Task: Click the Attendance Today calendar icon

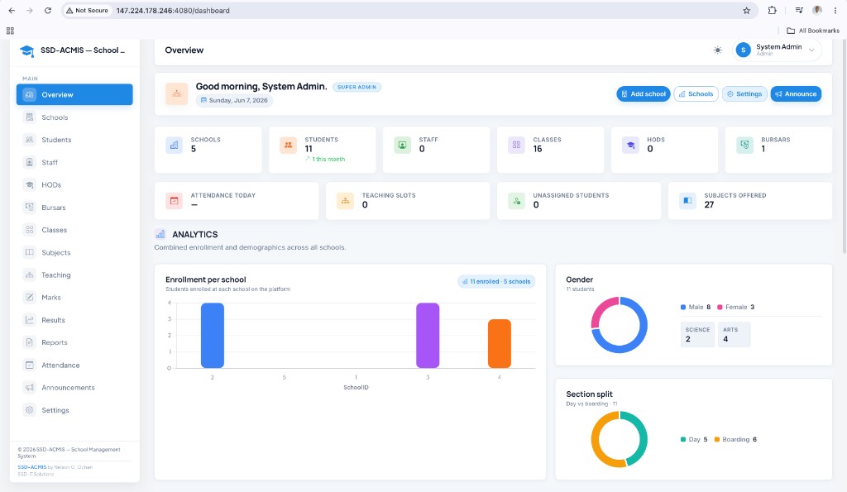Action: [x=174, y=201]
